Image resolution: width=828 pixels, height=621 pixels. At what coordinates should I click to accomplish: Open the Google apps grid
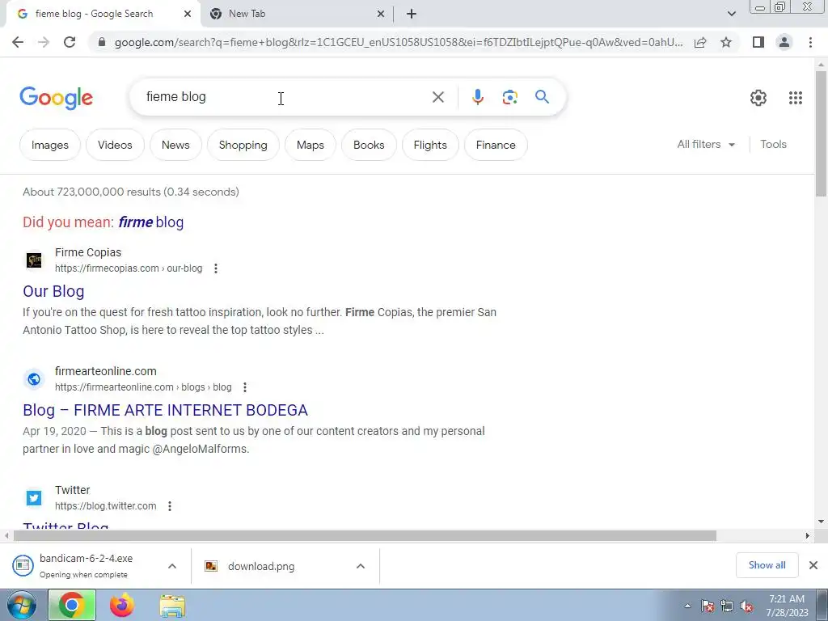tap(796, 98)
